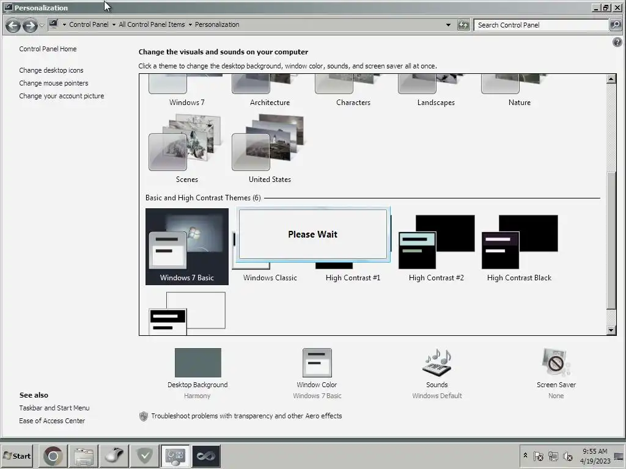Open Taskbar and Start Menu link
The height and width of the screenshot is (469, 626).
tap(54, 408)
